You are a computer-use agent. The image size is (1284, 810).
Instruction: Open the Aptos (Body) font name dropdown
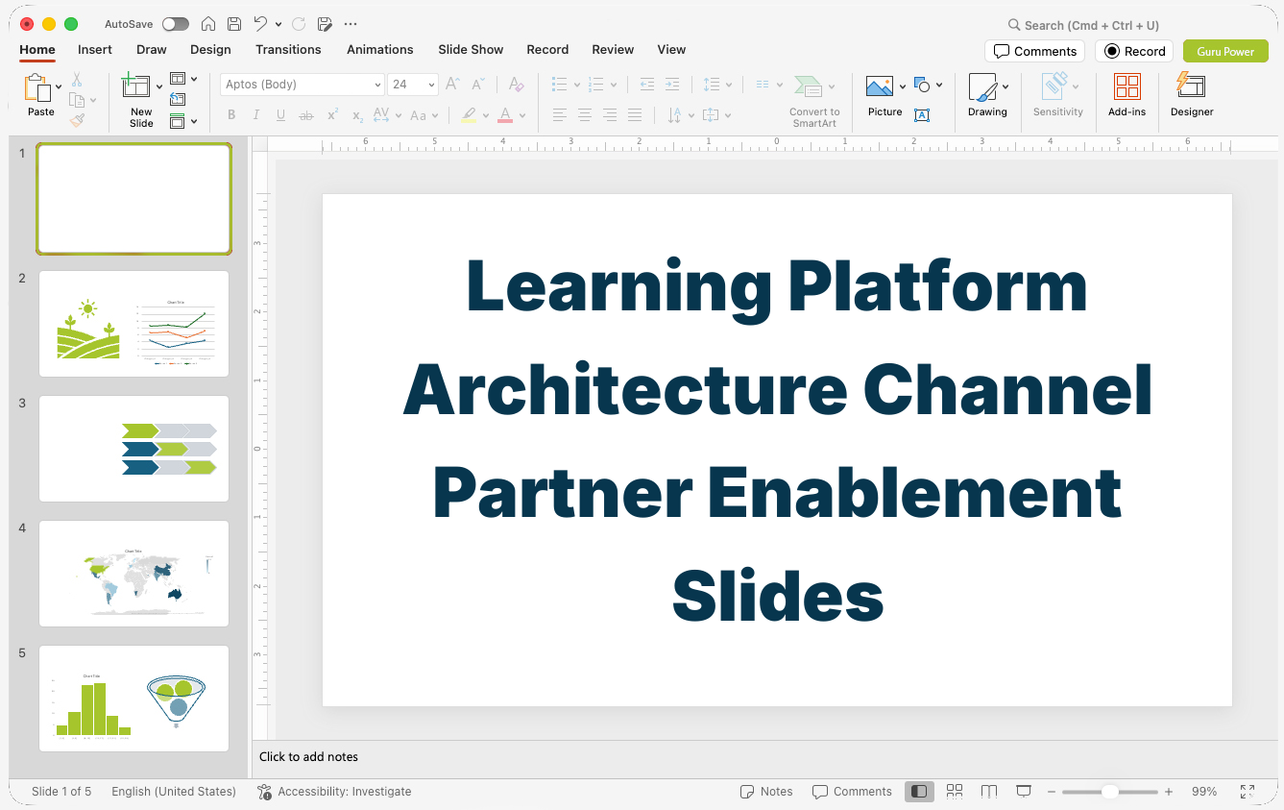tap(377, 85)
